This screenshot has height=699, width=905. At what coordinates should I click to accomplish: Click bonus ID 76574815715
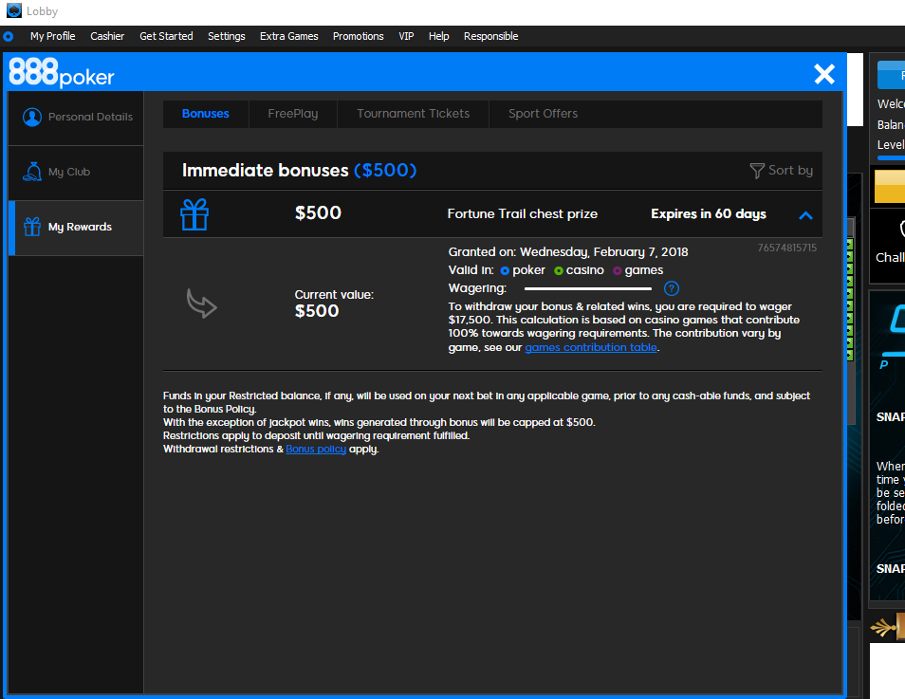[x=787, y=248]
